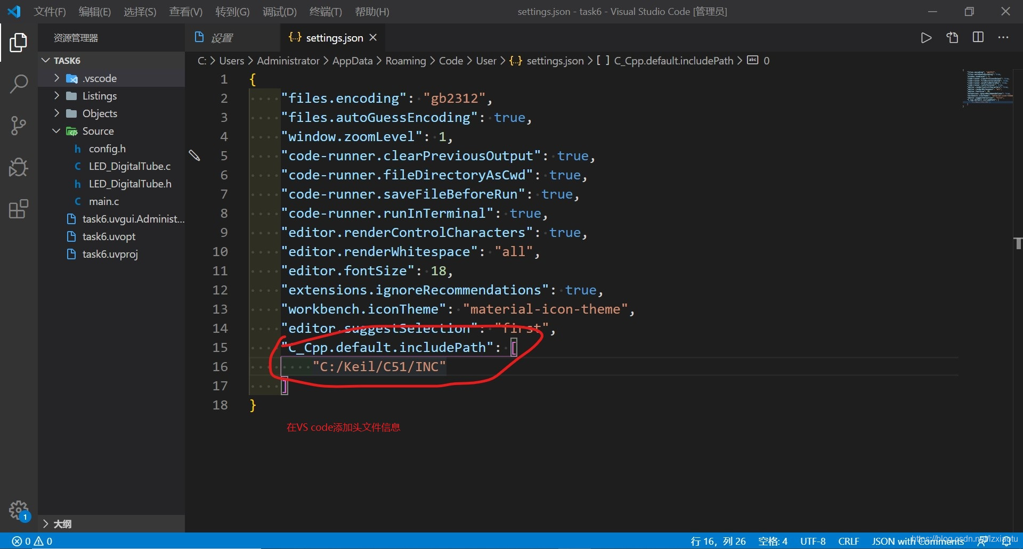Open the 调试(D) menu
Image resolution: width=1023 pixels, height=549 pixels.
[279, 11]
